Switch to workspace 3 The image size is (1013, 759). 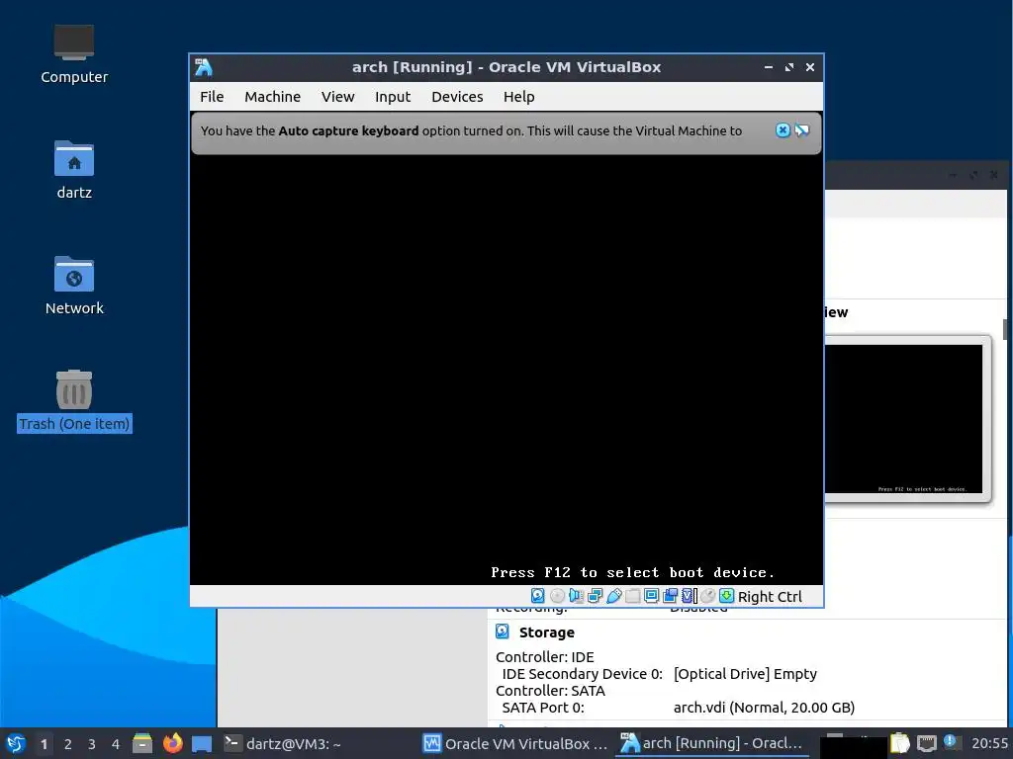click(x=92, y=744)
